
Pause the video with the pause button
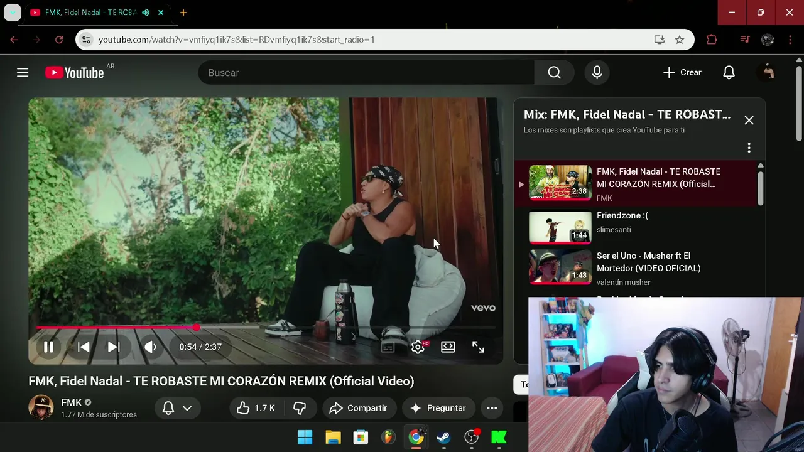pyautogui.click(x=48, y=347)
